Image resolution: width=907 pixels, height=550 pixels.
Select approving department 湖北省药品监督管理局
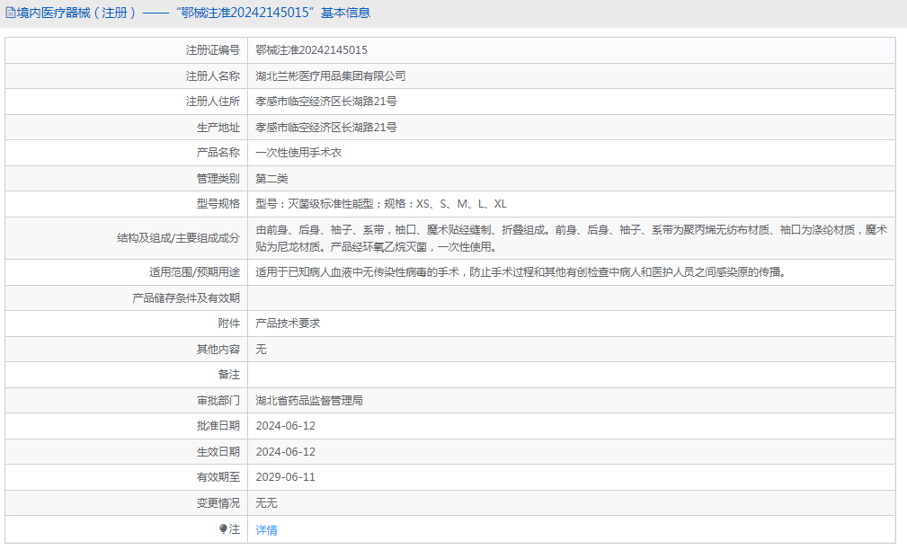tap(309, 400)
